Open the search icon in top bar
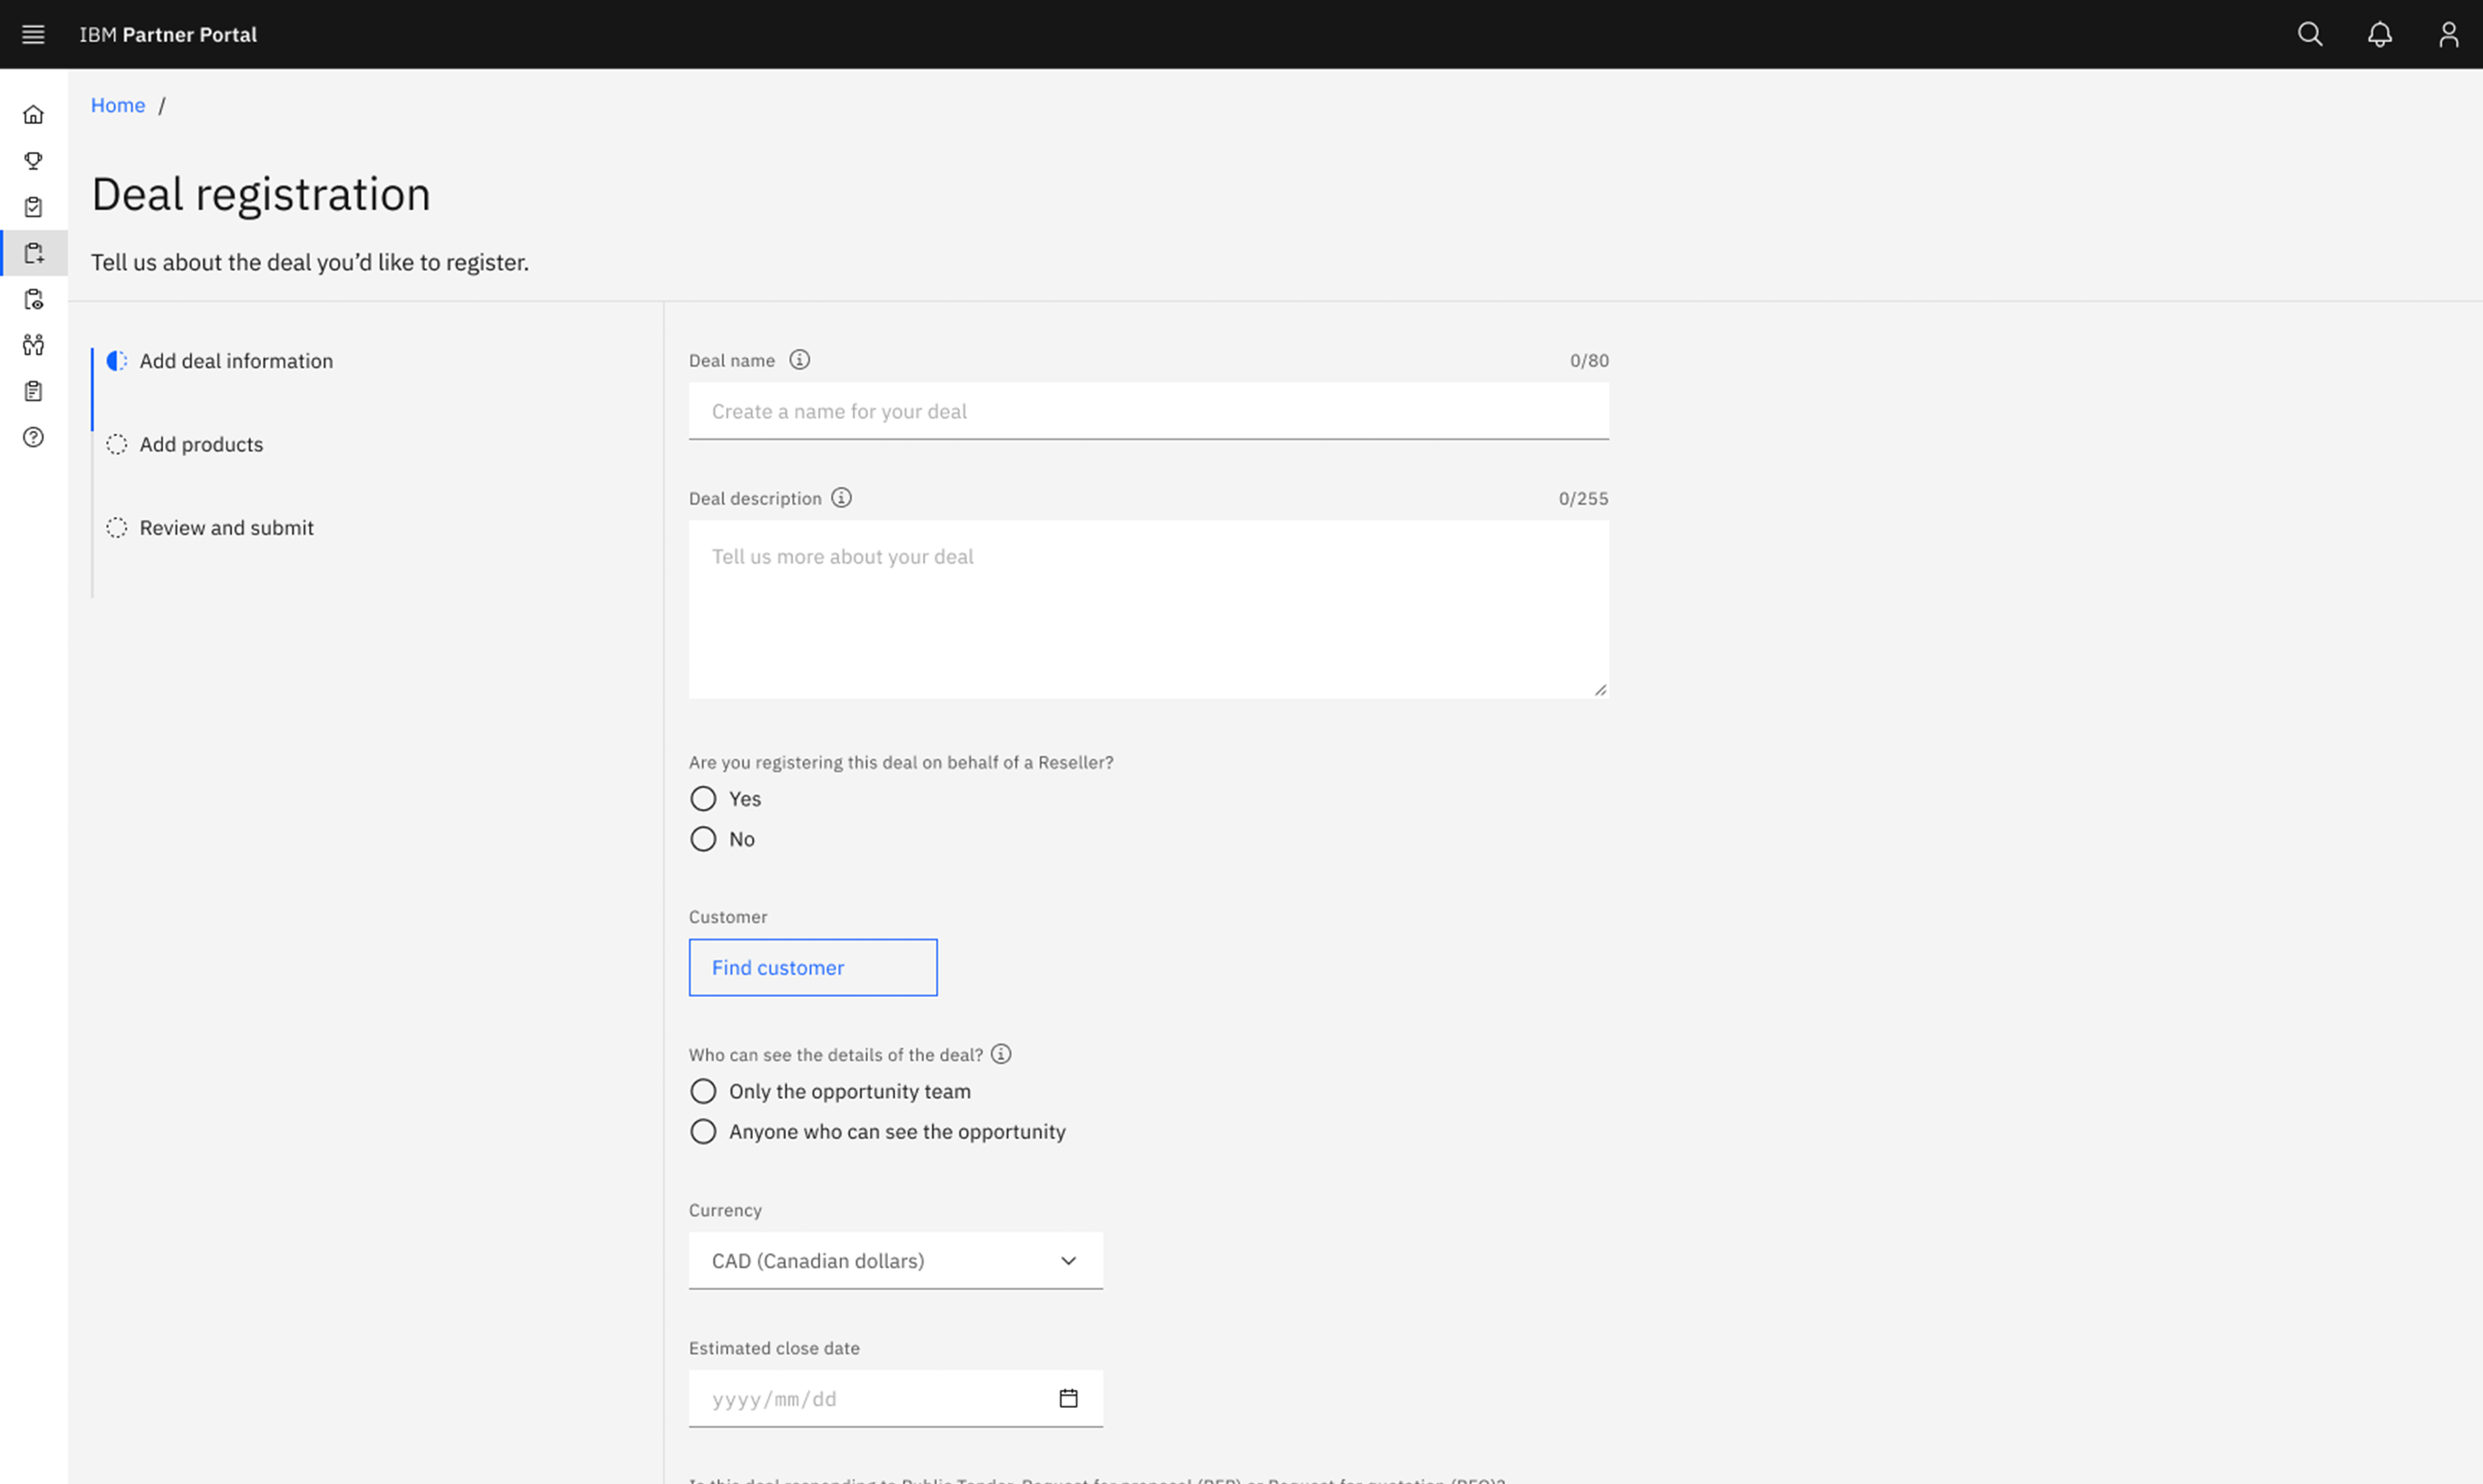 [x=2310, y=33]
